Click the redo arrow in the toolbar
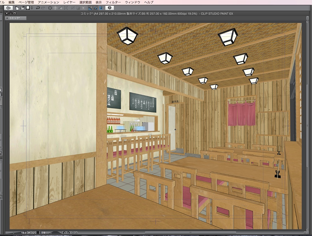Image resolution: width=312 pixels, height=236 pixels. pyautogui.click(x=42, y=8)
